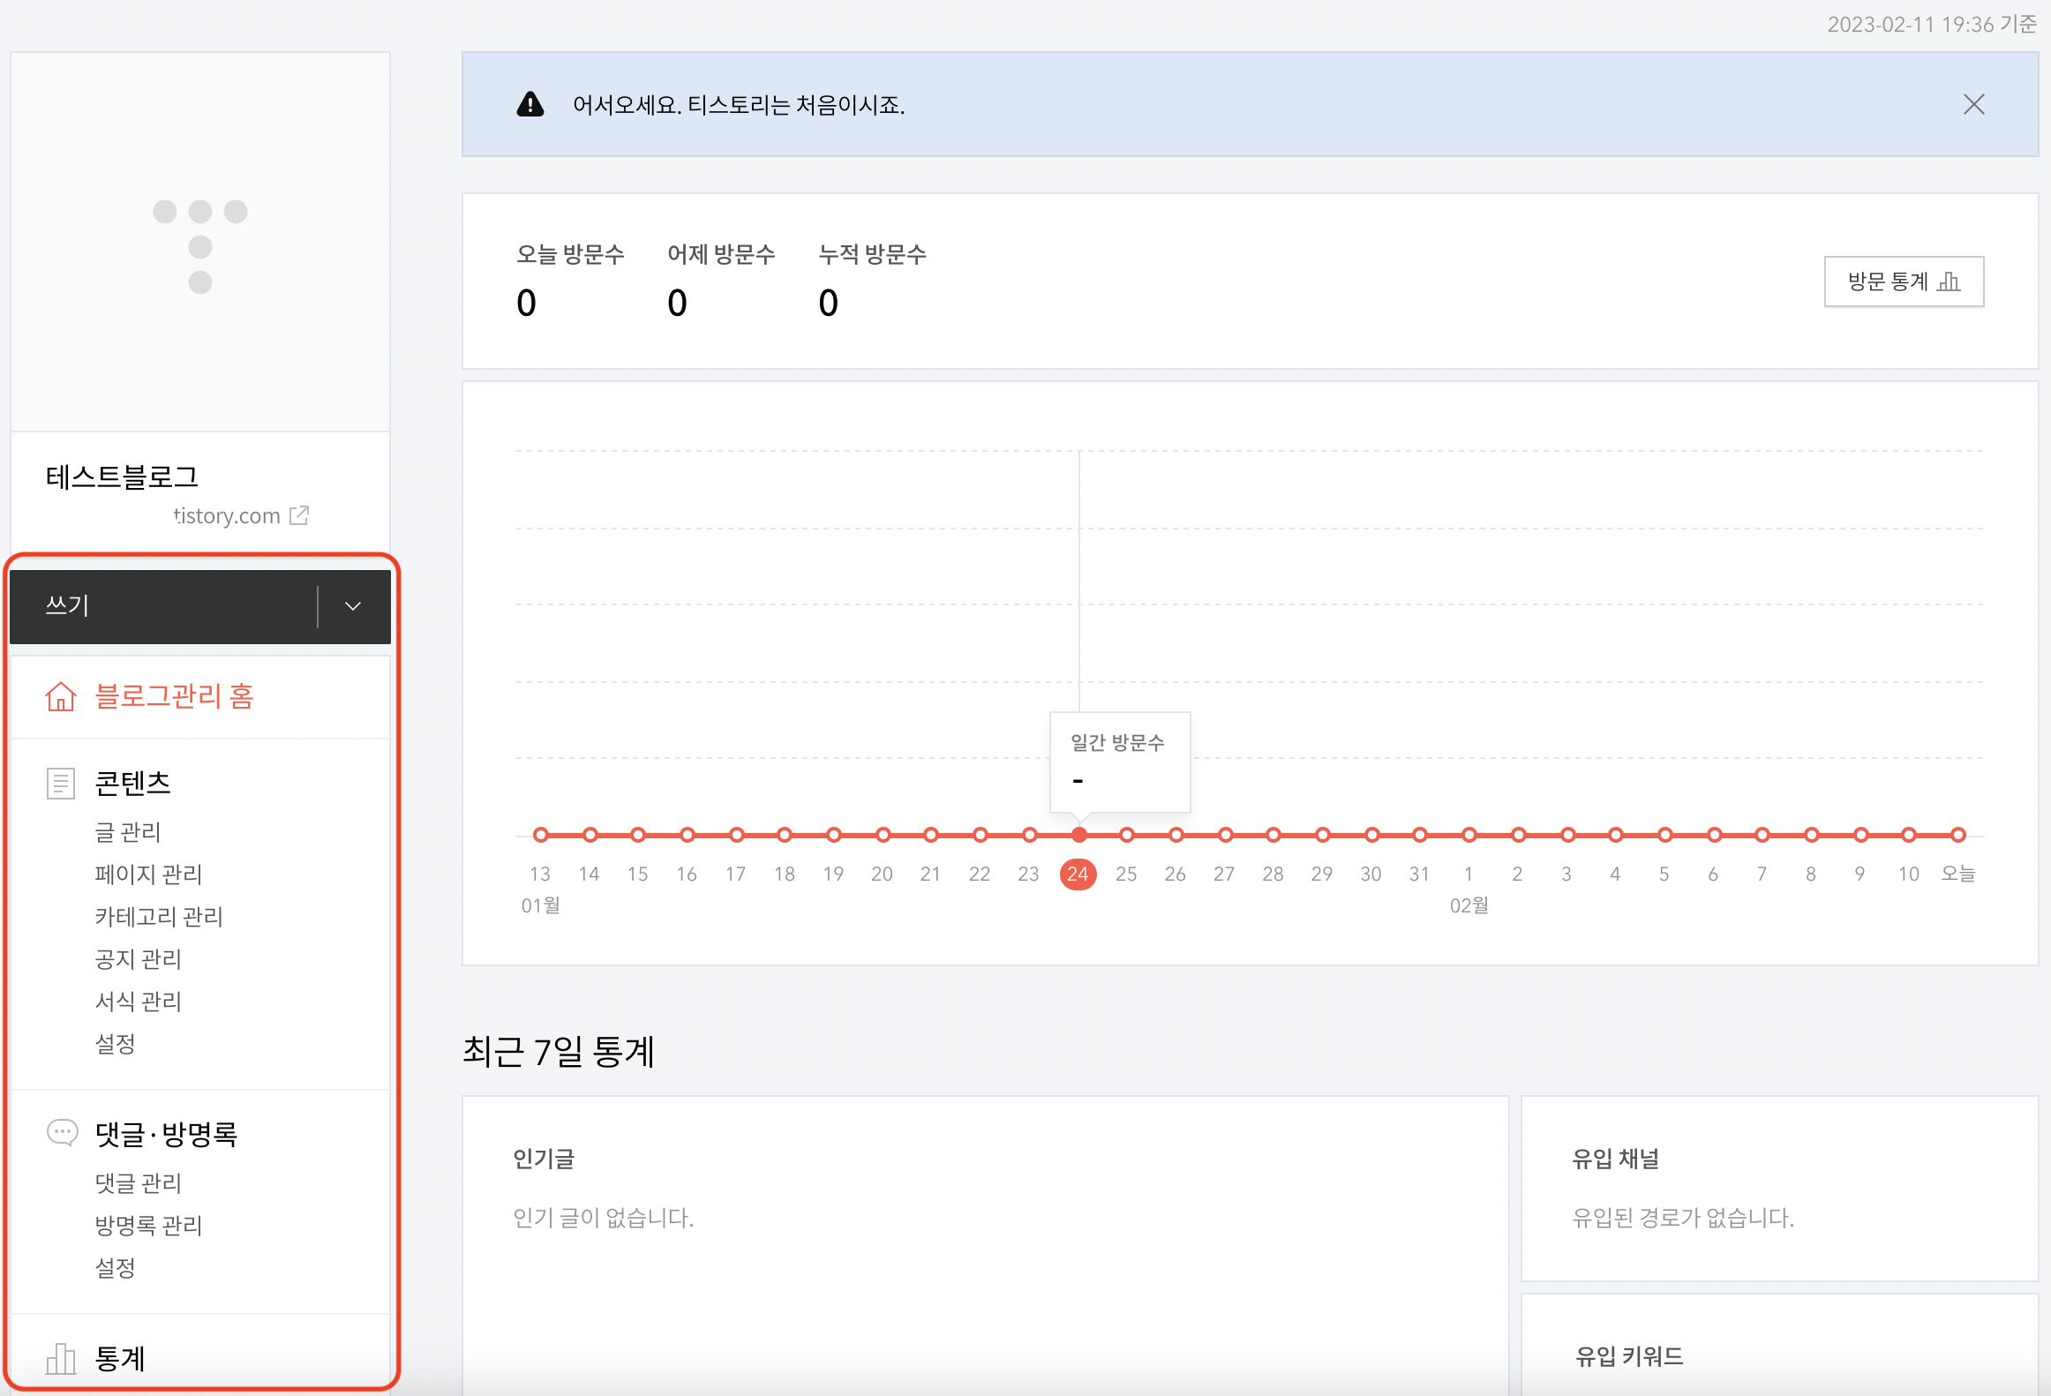2051x1396 pixels.
Task: Open the 방문 통계 button
Action: point(1904,281)
